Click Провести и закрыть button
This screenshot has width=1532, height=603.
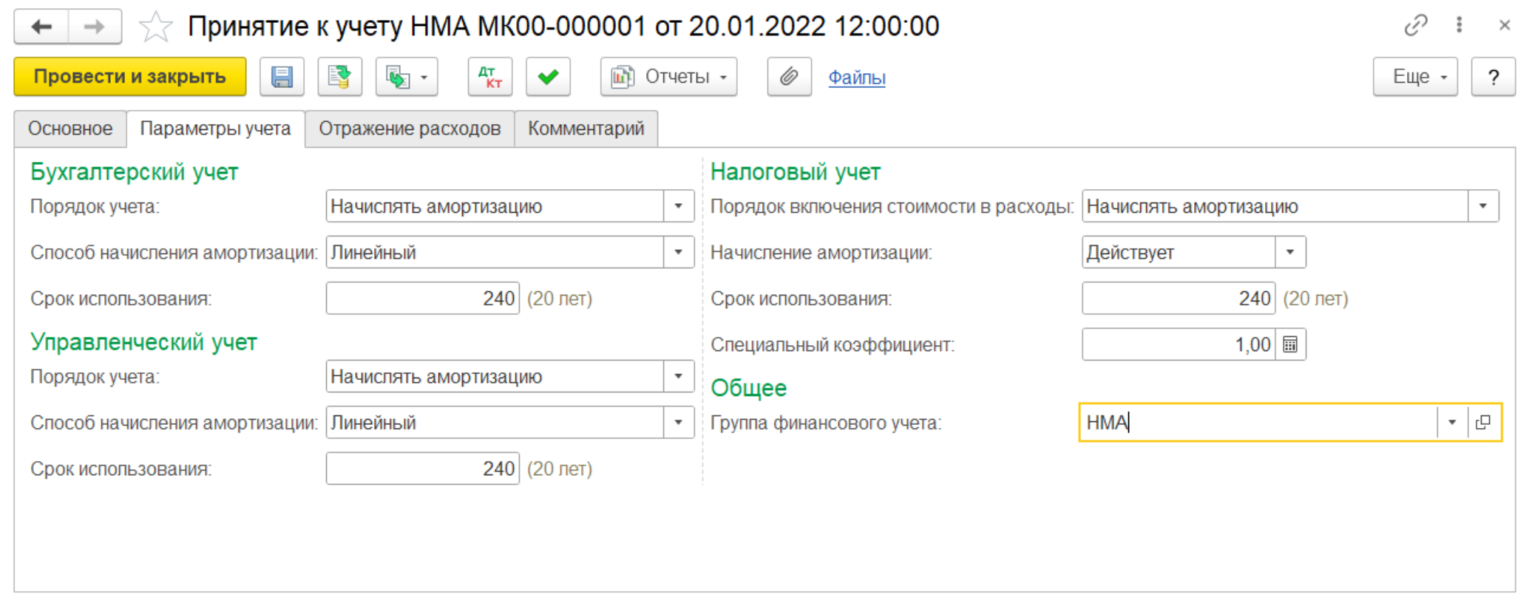coord(130,77)
